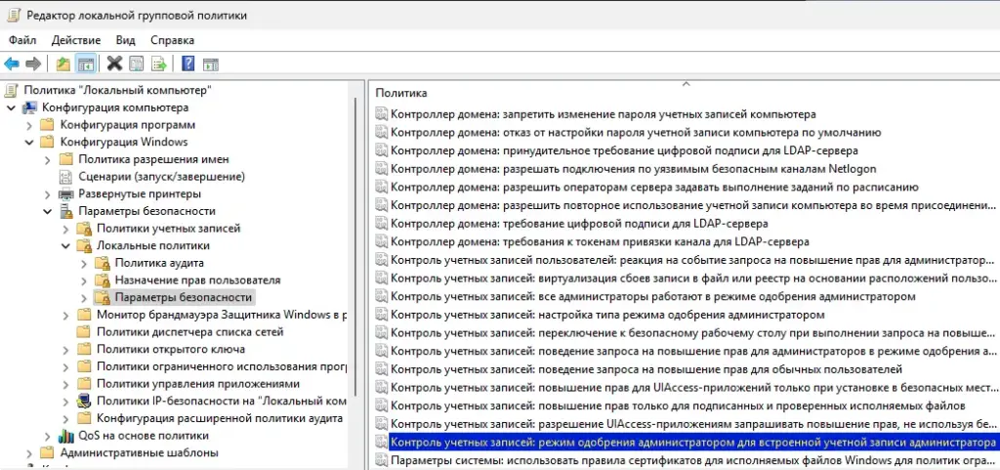Click the Политика column header
The image size is (1000, 470).
[x=401, y=93]
